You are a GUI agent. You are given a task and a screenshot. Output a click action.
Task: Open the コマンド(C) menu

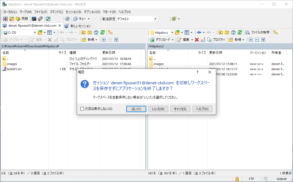tap(56, 12)
